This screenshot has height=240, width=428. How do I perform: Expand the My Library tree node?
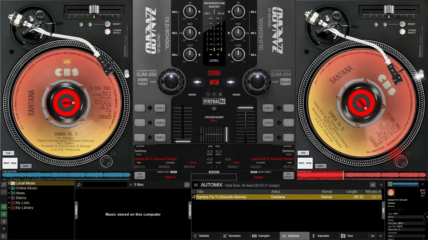[x=9, y=208]
